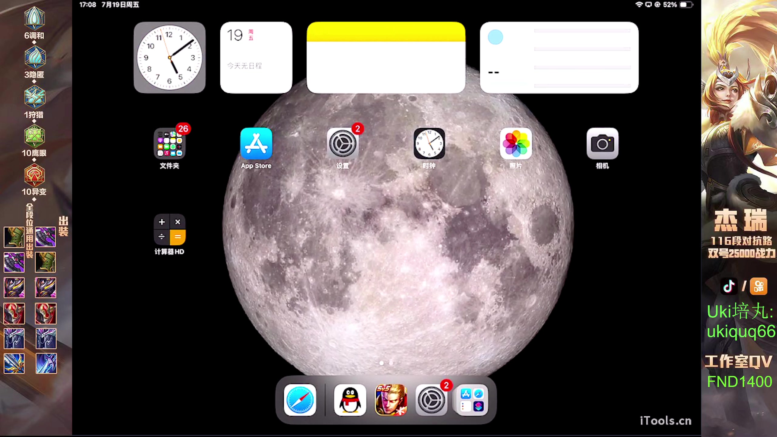Open QQ penguin app in dock

(350, 400)
